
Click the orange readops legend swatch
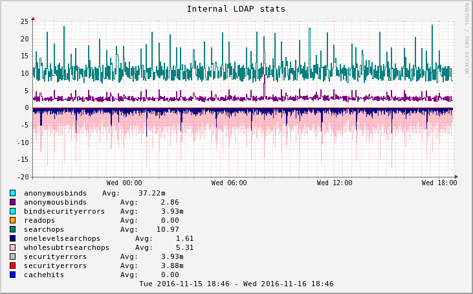(12, 220)
